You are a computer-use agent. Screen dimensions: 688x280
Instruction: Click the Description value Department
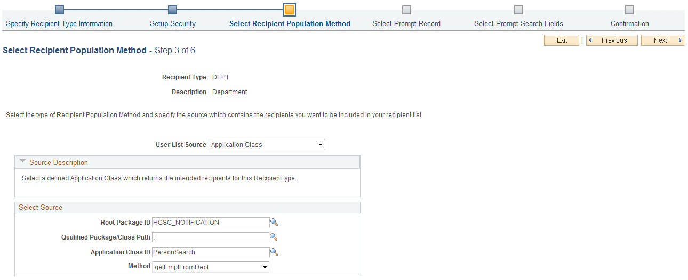click(x=230, y=92)
